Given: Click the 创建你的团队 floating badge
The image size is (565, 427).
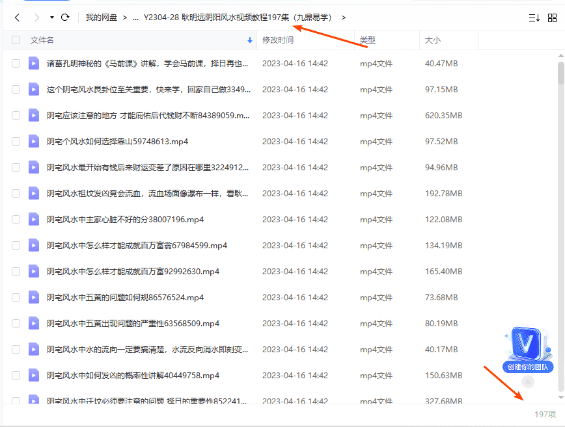Looking at the screenshot, I should point(528,367).
